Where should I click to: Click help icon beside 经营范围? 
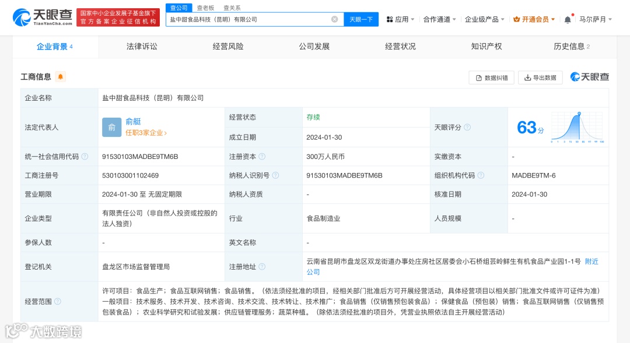pos(57,301)
